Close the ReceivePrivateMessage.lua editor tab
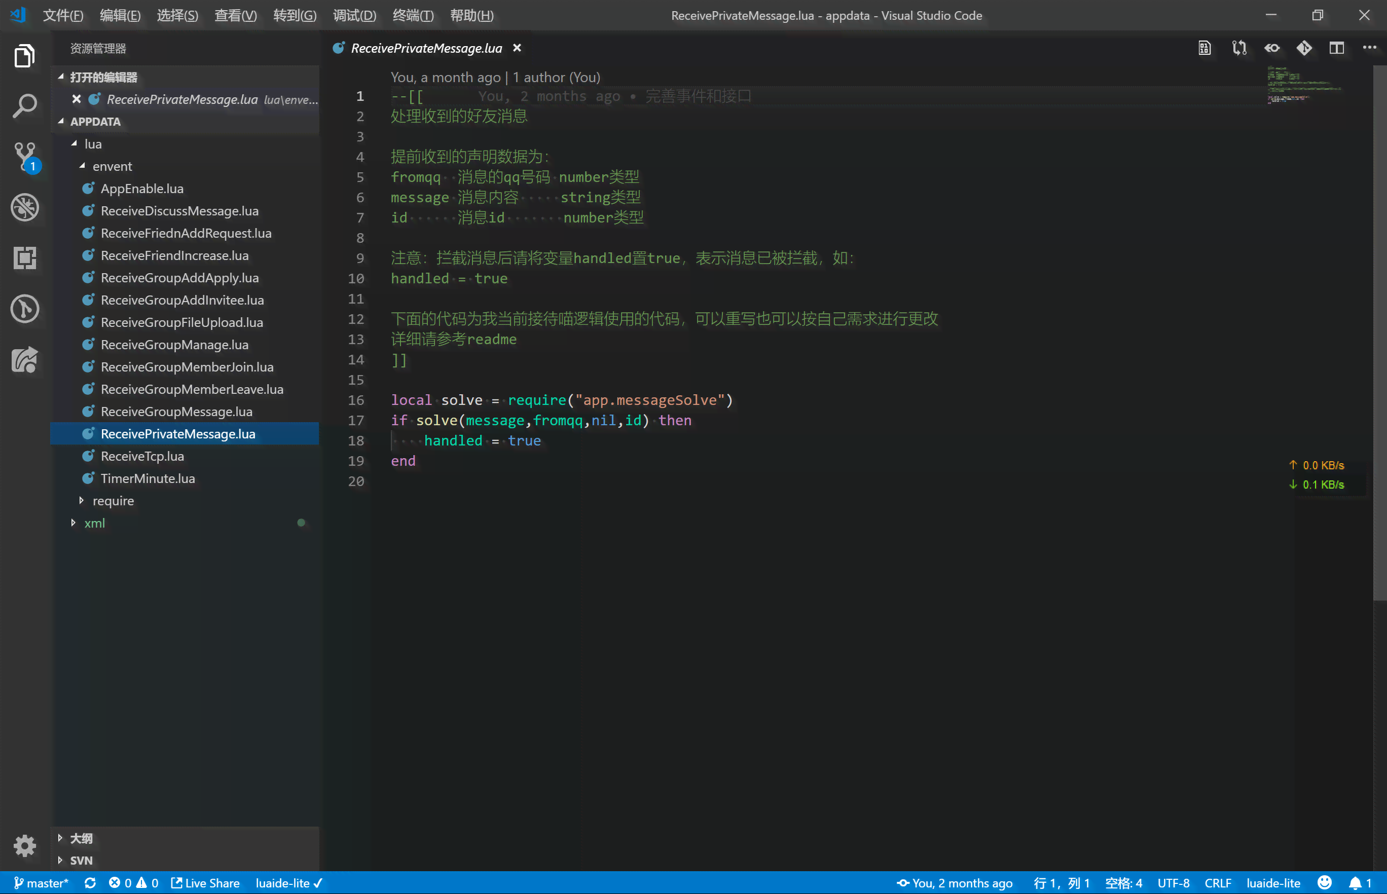The width and height of the screenshot is (1387, 894). pyautogui.click(x=517, y=48)
